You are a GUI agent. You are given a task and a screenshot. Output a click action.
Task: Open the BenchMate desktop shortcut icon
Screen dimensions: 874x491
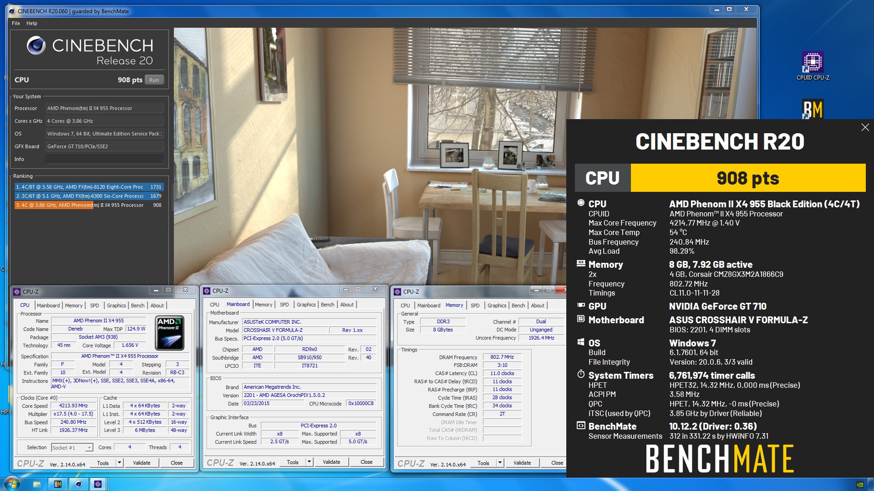pos(813,109)
